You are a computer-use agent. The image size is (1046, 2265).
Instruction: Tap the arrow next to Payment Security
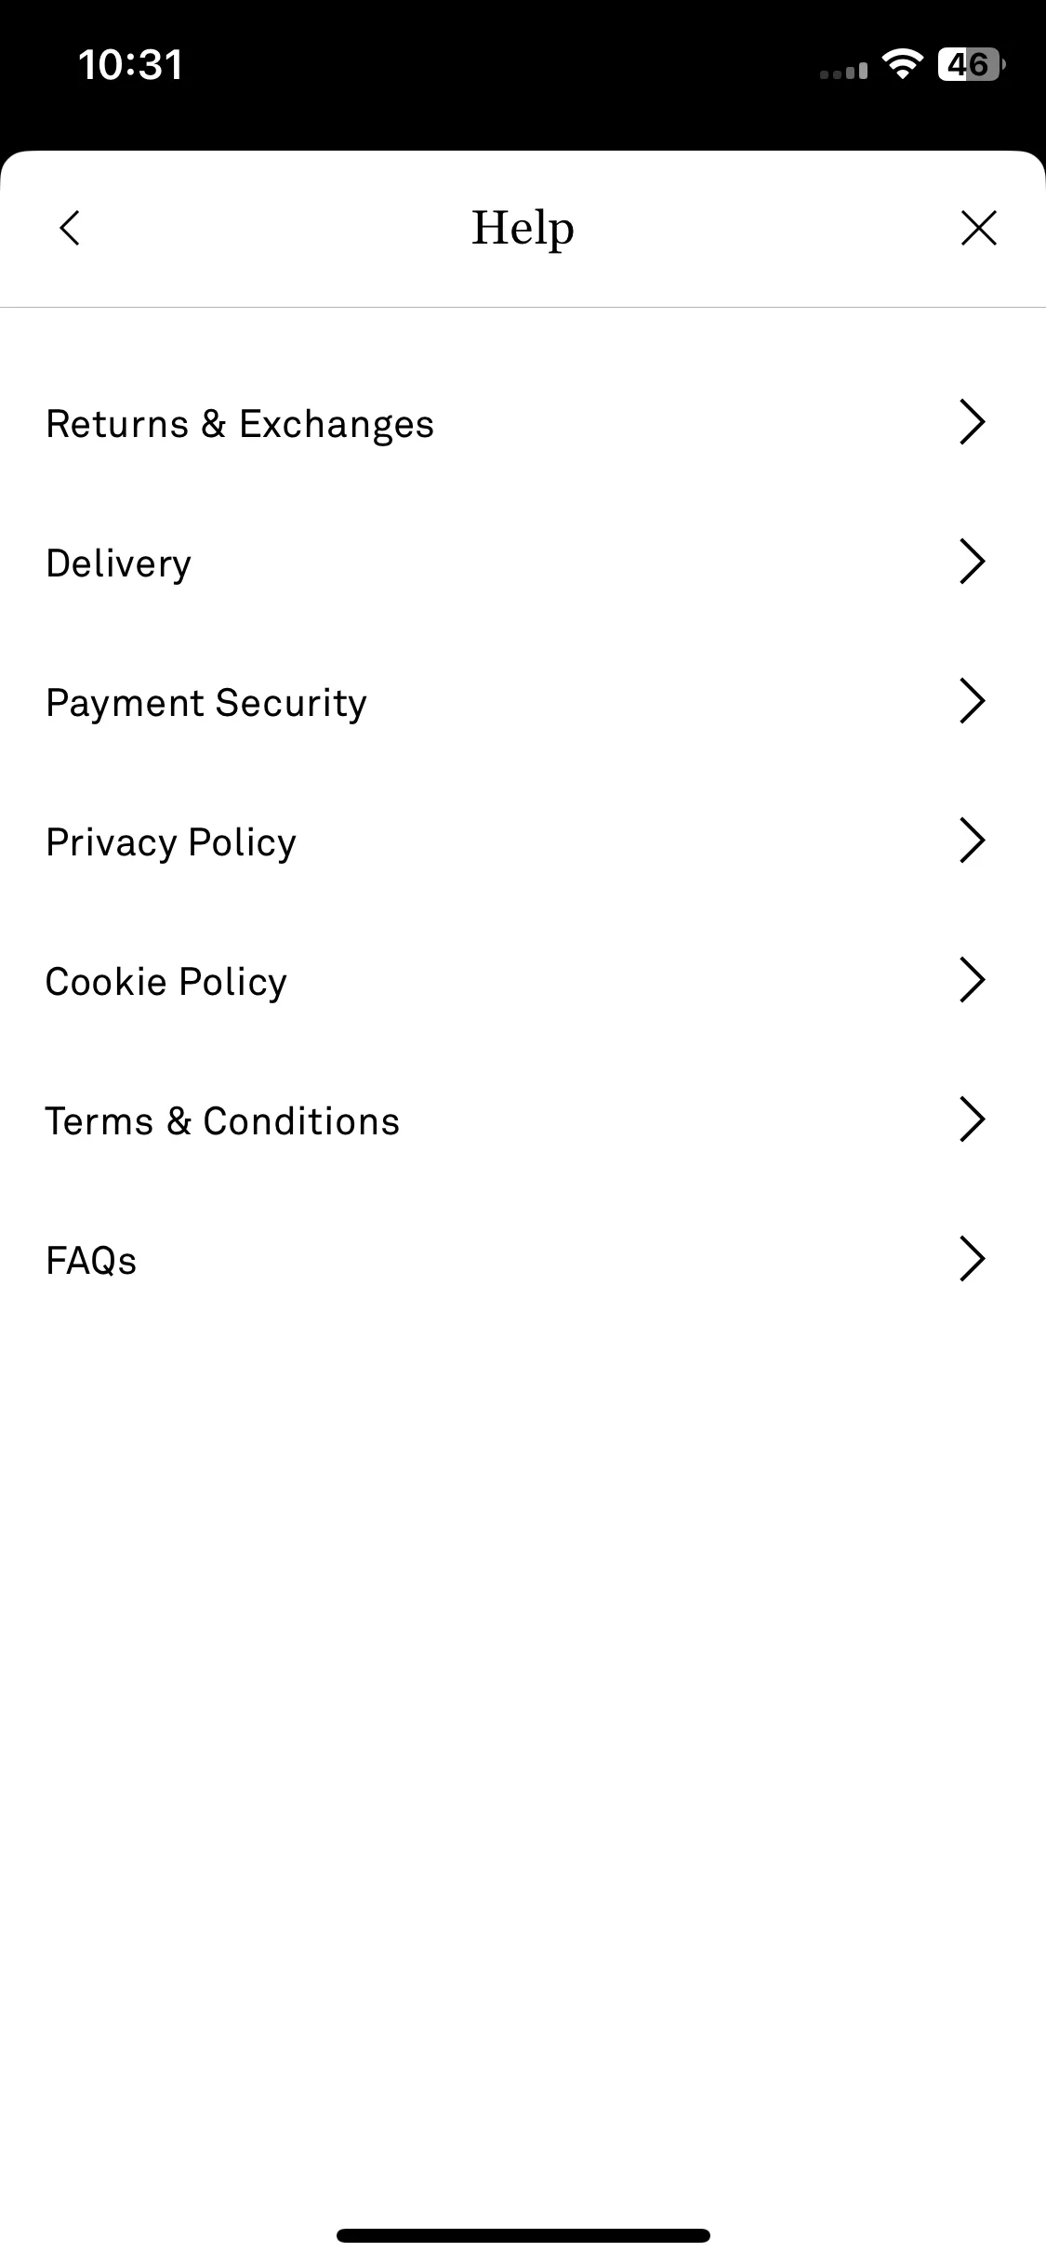click(x=972, y=701)
